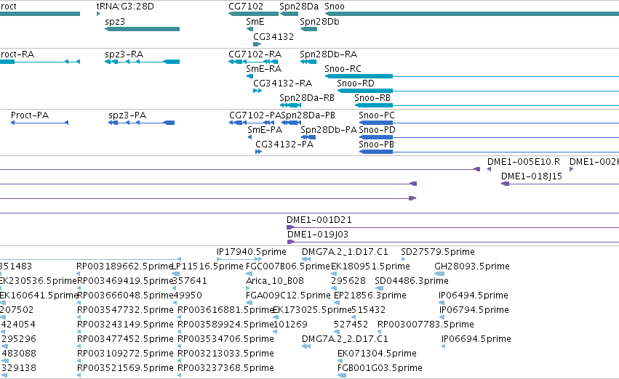
Task: Select the spz3-RA transcript
Action: tap(142, 62)
